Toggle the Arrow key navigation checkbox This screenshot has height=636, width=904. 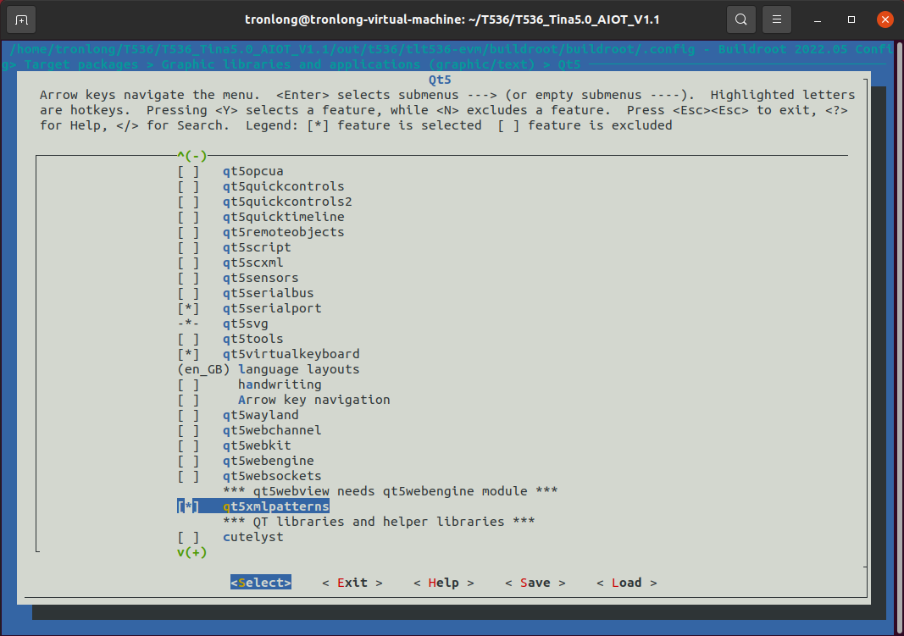coord(189,401)
